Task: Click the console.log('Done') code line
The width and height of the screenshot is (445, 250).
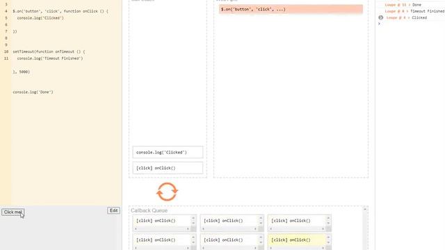Action: click(33, 92)
